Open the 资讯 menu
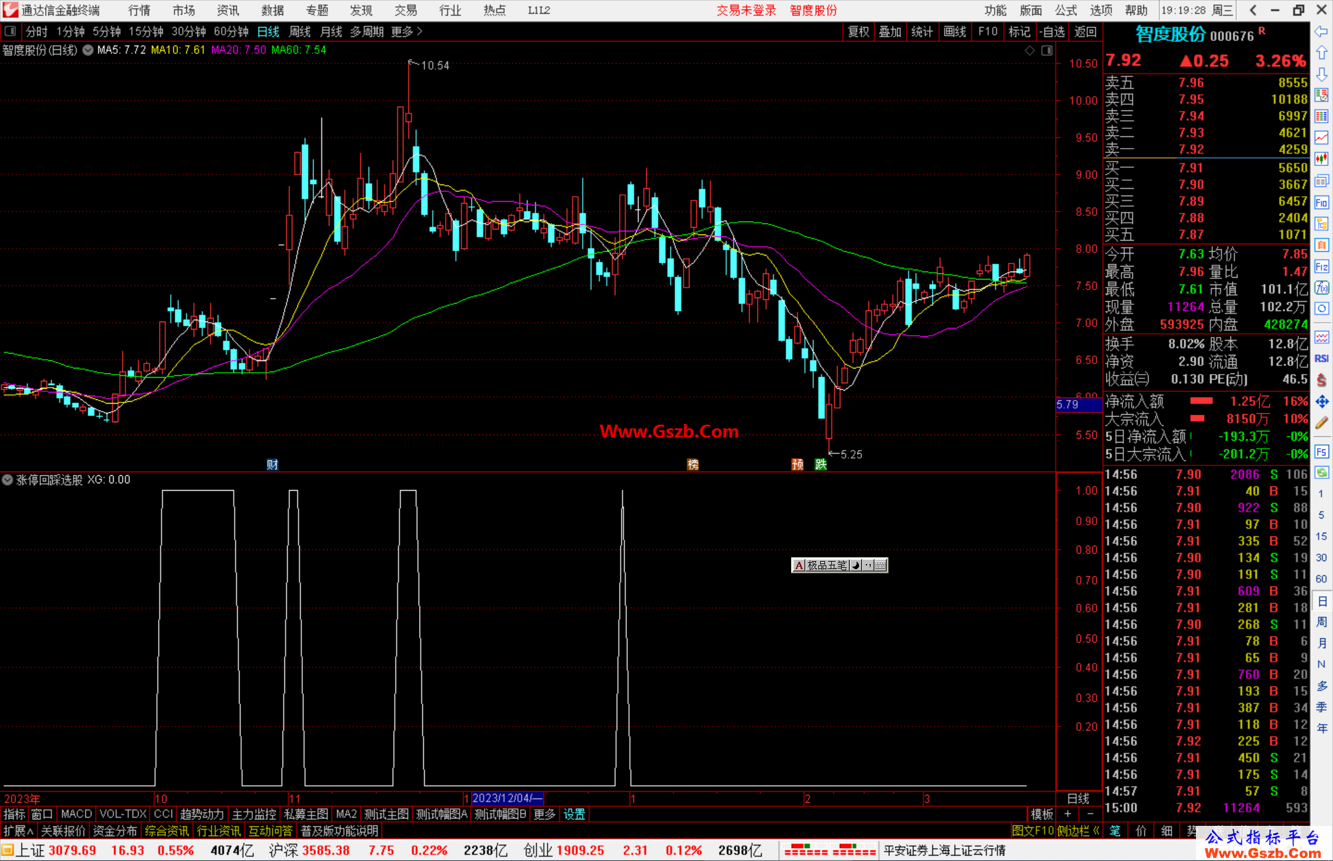Screen dimensions: 1333x861 pos(228,10)
